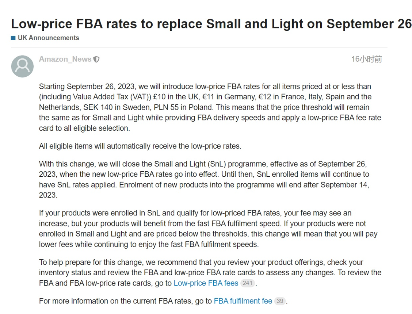The height and width of the screenshot is (314, 412).
Task: Click the paragraph beginning 'With this change'
Action: 204,179
